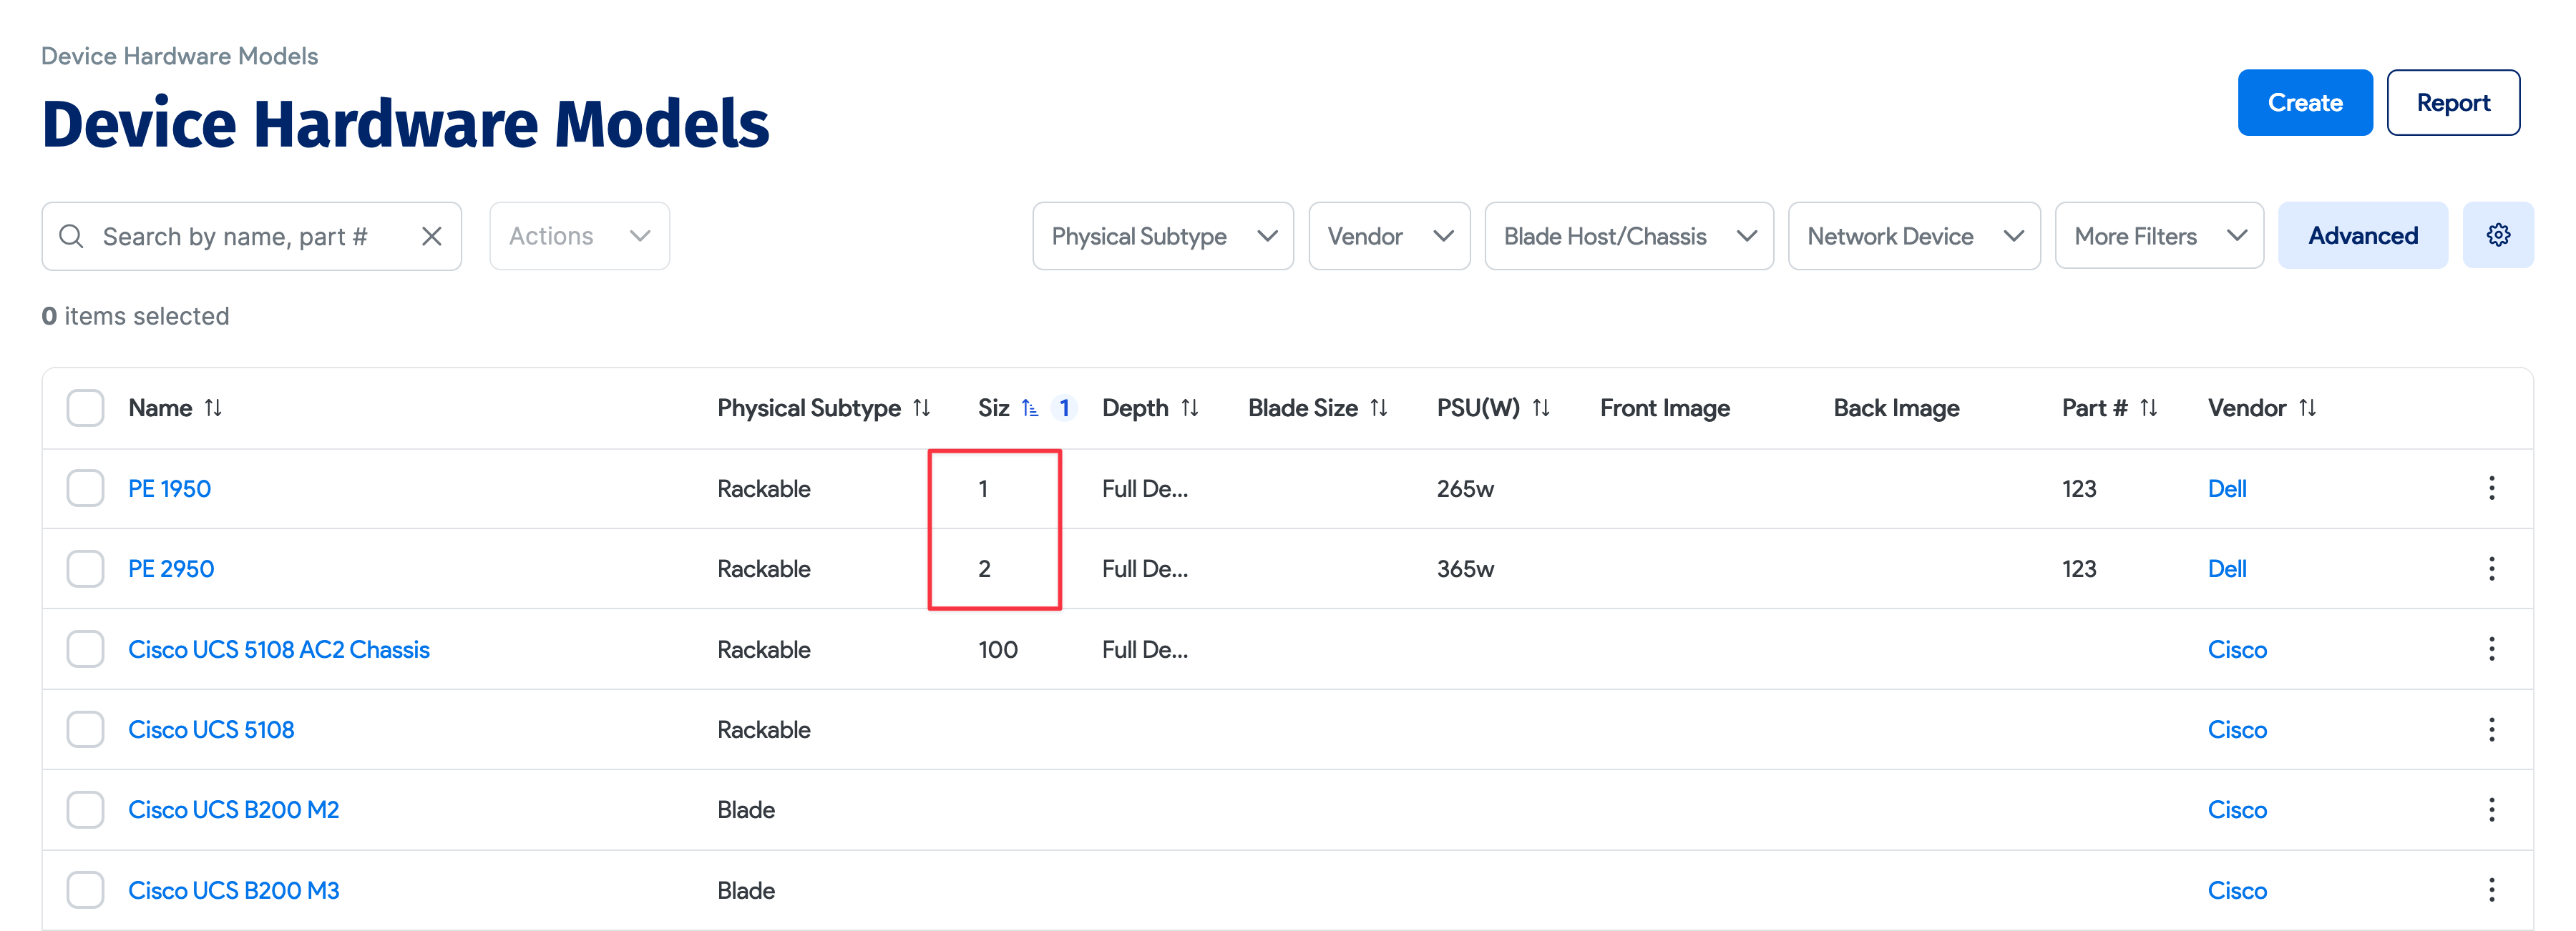2576x931 pixels.
Task: Sort table by Name column arrows
Action: click(213, 408)
